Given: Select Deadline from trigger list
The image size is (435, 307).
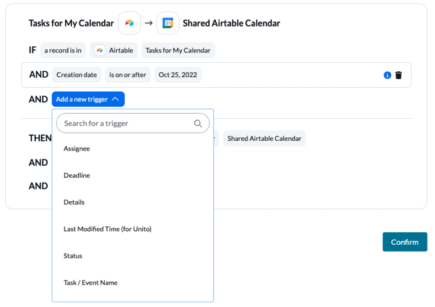Looking at the screenshot, I should (x=76, y=175).
